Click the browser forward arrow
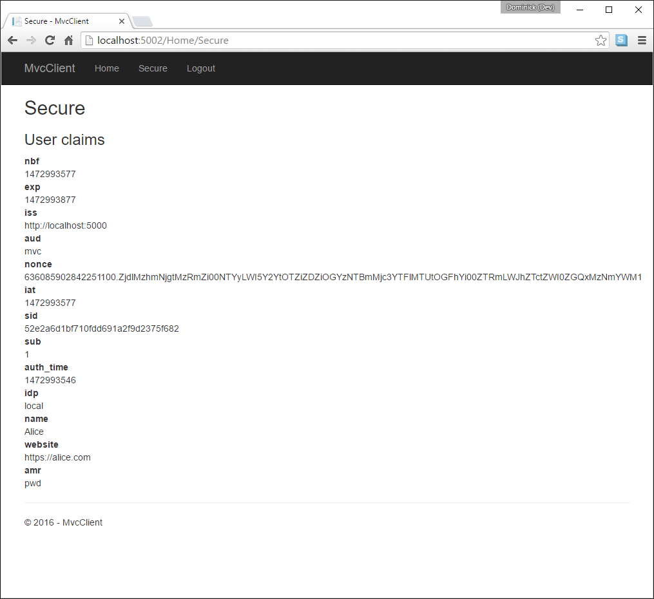Image resolution: width=654 pixels, height=599 pixels. pos(31,41)
